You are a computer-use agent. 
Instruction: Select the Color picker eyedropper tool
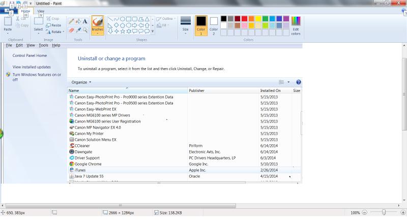coord(78,30)
